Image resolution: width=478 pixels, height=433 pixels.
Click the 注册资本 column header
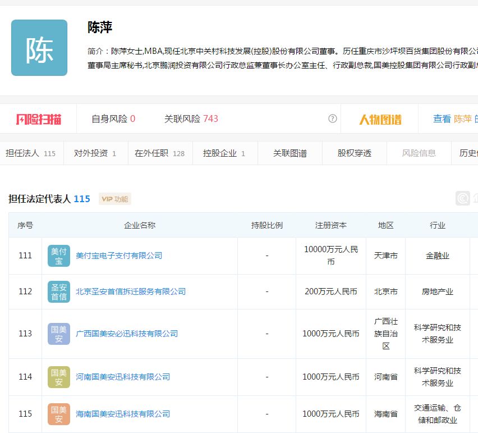click(x=331, y=226)
